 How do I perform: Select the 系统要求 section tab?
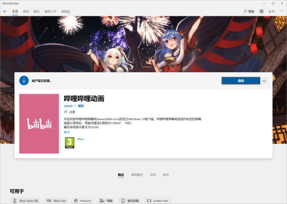point(137,175)
